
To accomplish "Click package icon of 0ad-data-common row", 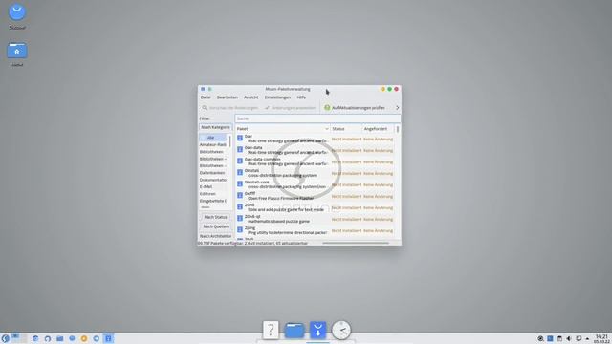I will pos(240,161).
